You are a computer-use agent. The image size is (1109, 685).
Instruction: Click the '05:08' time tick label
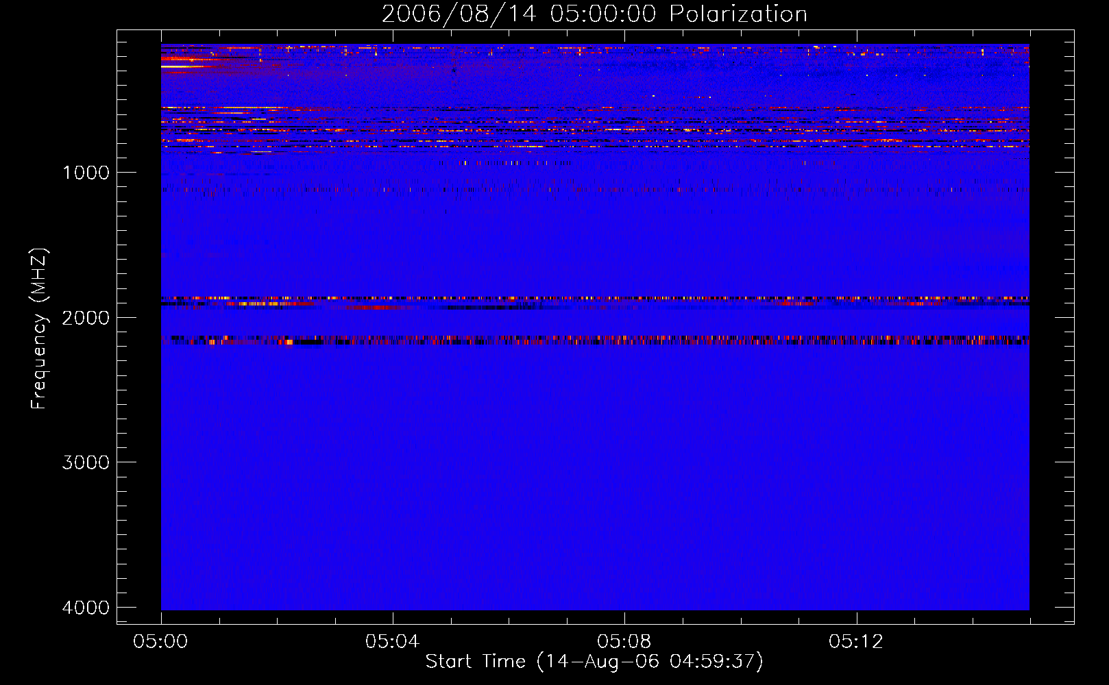click(x=624, y=642)
